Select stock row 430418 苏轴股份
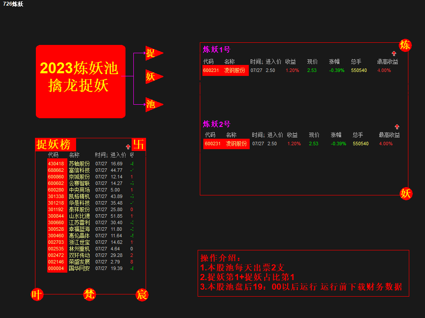Screen dimensions: 425x318 point(90,164)
